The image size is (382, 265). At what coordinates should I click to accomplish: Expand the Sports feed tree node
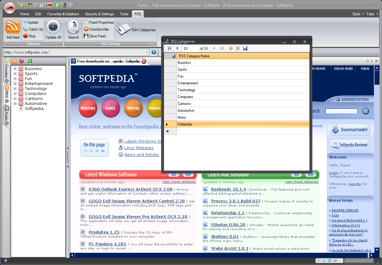click(x=15, y=74)
